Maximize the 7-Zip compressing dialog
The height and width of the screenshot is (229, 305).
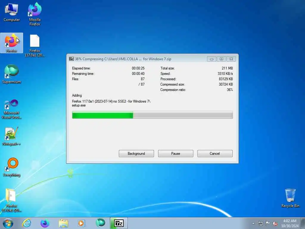click(x=221, y=59)
